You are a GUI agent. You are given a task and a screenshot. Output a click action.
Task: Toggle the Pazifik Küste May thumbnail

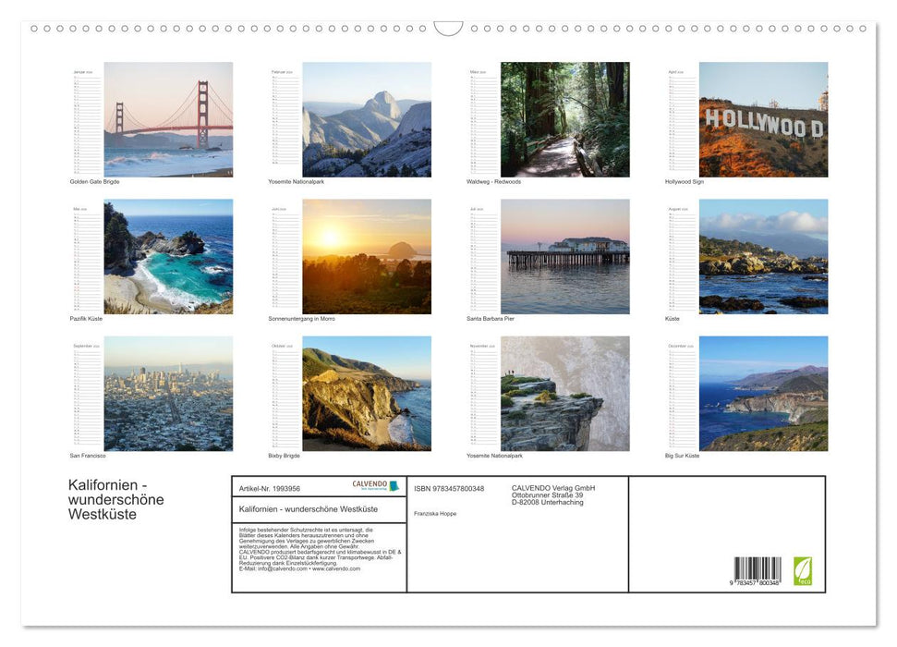169,255
